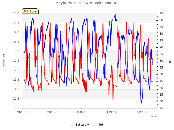Click the 90 right axis tick label

161,20
